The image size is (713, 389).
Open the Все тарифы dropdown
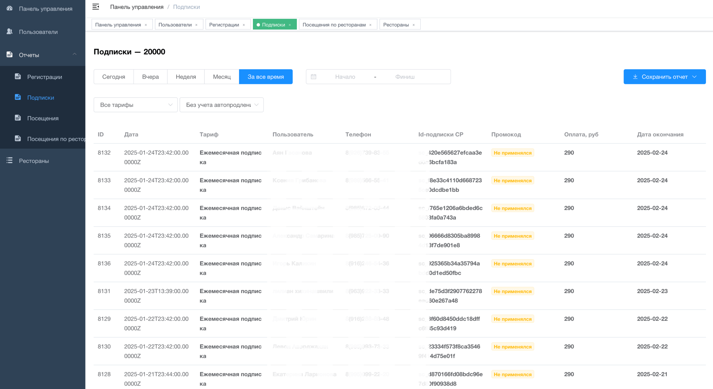[136, 105]
